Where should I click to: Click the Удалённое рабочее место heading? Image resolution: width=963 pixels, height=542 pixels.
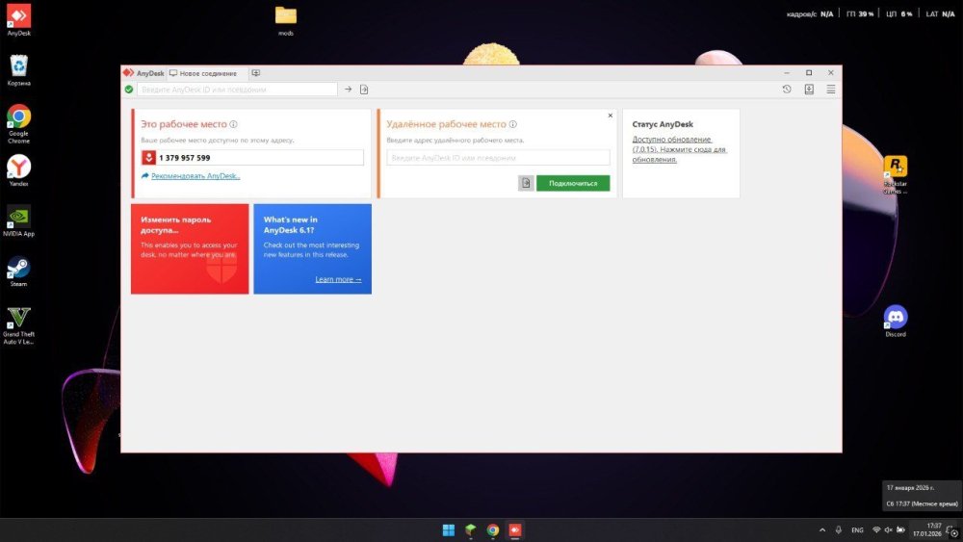click(447, 124)
